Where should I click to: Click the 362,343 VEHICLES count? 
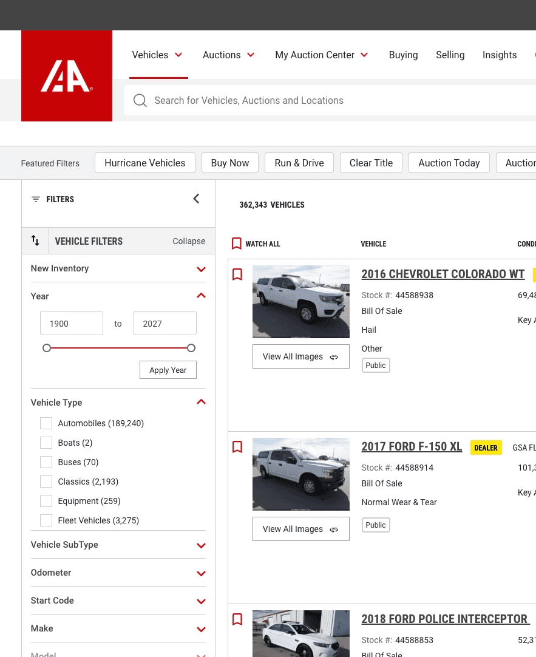coord(272,205)
